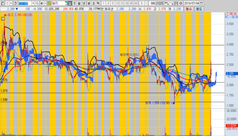Screen dimensions: 238x136
Task: Click the blue 2,285 price tag on axis
Action: [231, 74]
